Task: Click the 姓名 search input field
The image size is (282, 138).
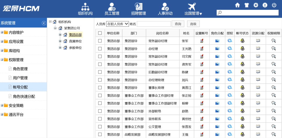Action: coord(154,24)
